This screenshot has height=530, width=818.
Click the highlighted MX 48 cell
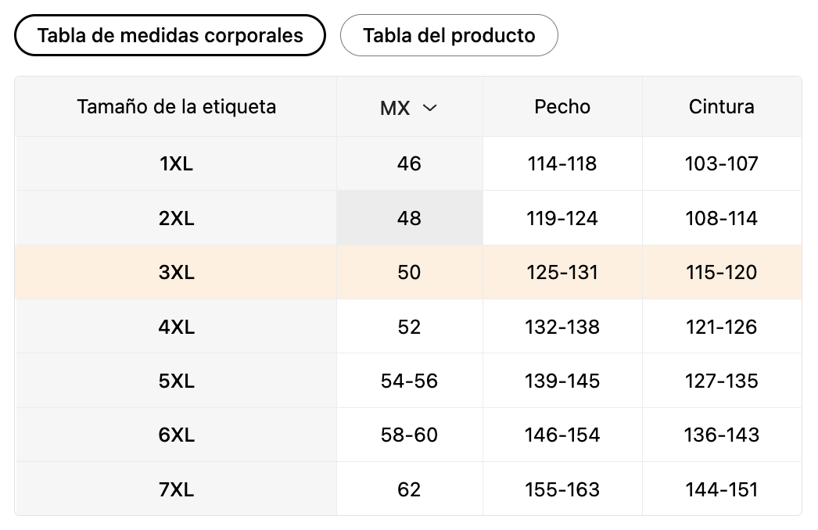coord(410,218)
